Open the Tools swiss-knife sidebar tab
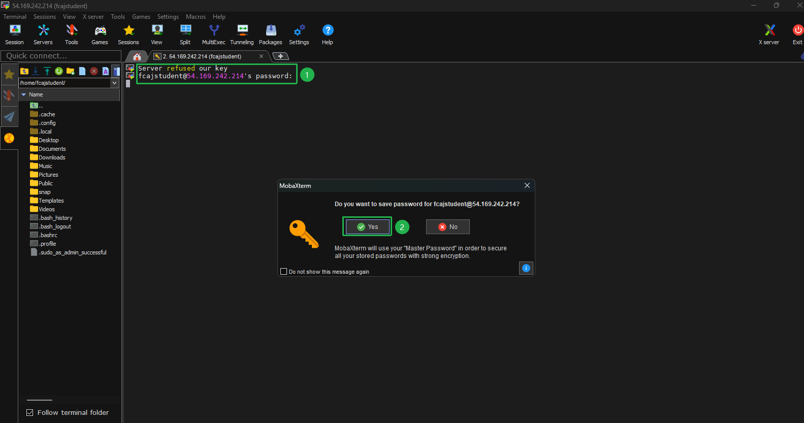The width and height of the screenshot is (804, 423). pyautogui.click(x=9, y=95)
